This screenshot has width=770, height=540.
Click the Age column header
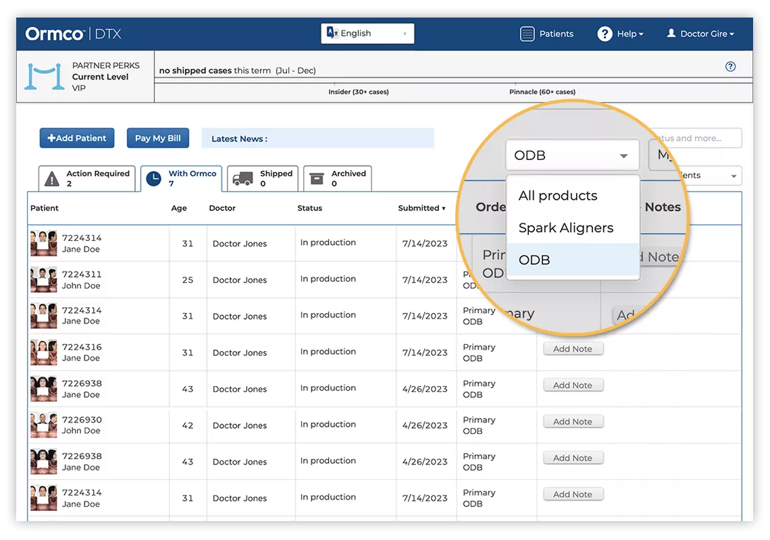(179, 208)
